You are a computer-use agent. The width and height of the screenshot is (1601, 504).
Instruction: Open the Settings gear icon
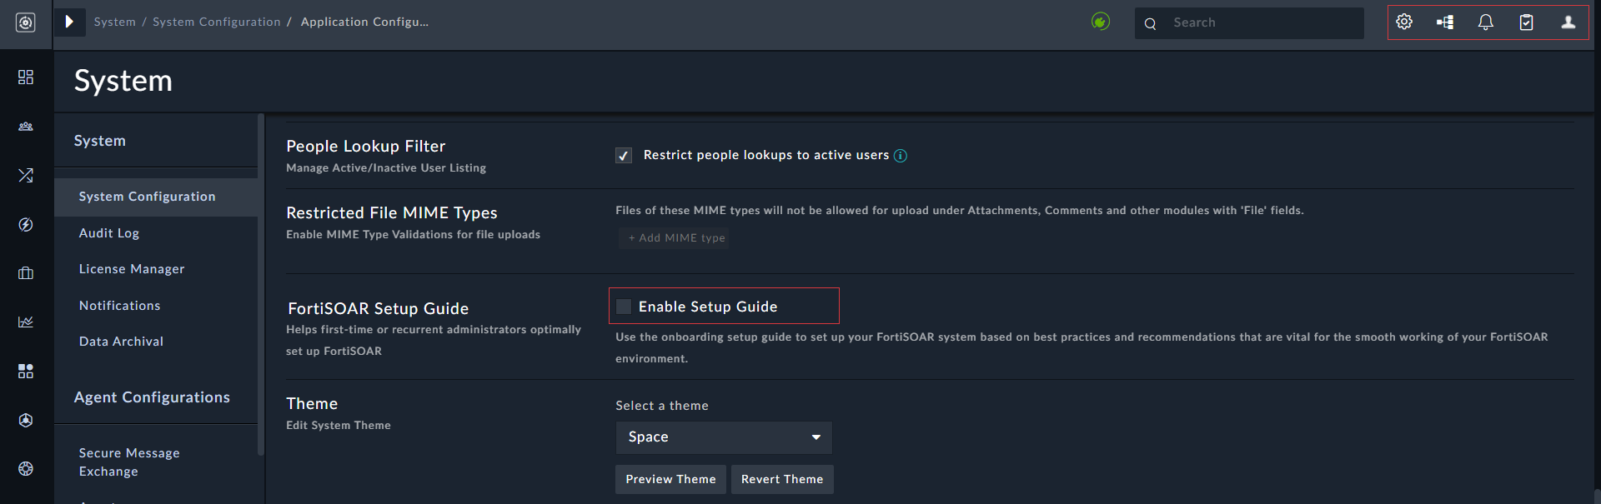pos(1404,22)
